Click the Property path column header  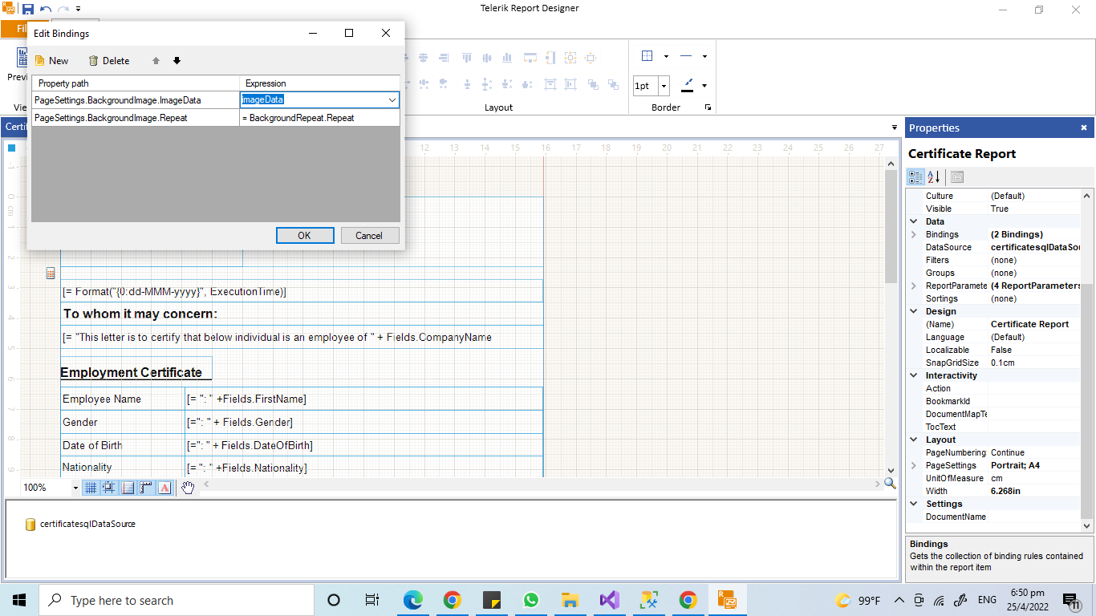pyautogui.click(x=136, y=83)
